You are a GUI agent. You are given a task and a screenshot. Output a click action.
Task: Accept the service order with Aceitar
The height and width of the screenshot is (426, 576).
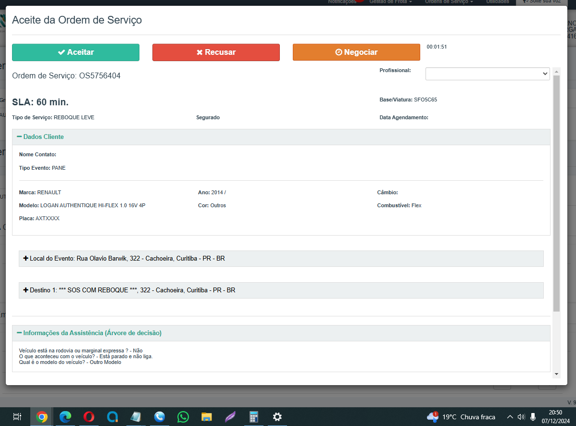pyautogui.click(x=75, y=52)
